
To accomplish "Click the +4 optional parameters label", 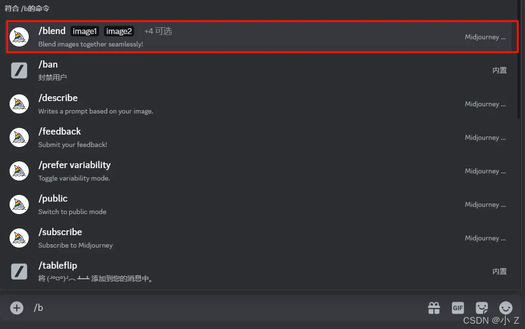I will click(158, 32).
